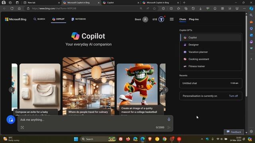Switch to the New tab browser tab
The width and height of the screenshot is (255, 143).
41,3
